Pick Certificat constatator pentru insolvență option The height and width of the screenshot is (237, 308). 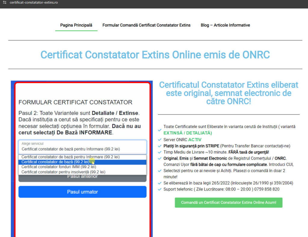(63, 172)
